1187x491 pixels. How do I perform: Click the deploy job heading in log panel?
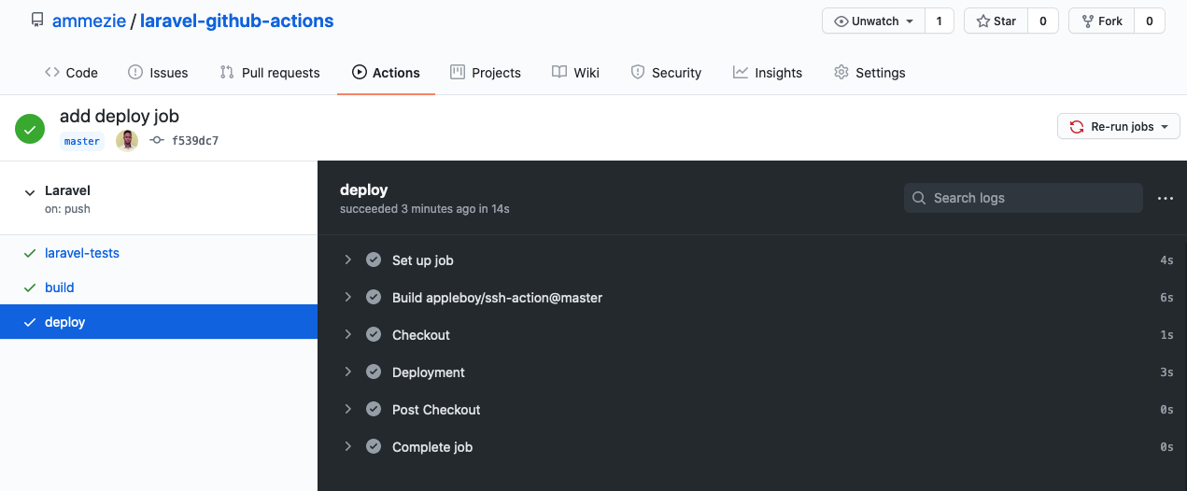pos(364,189)
